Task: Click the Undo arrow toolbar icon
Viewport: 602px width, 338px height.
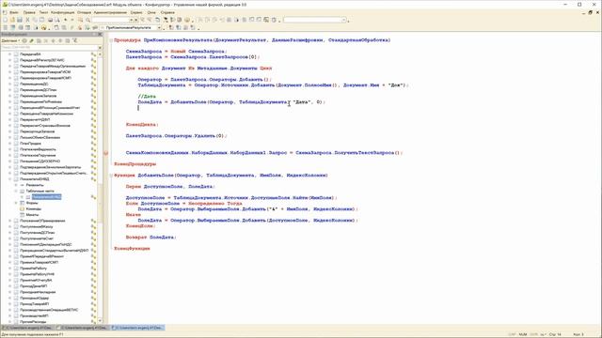Action: point(65,20)
